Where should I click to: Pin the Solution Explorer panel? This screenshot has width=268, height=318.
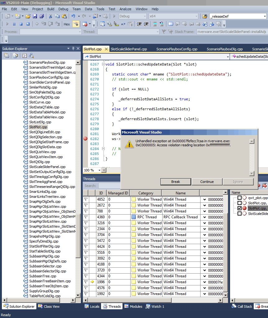[x=73, y=48]
